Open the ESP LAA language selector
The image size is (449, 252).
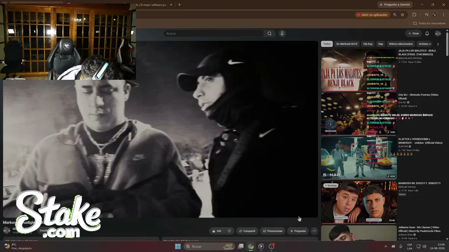410,246
